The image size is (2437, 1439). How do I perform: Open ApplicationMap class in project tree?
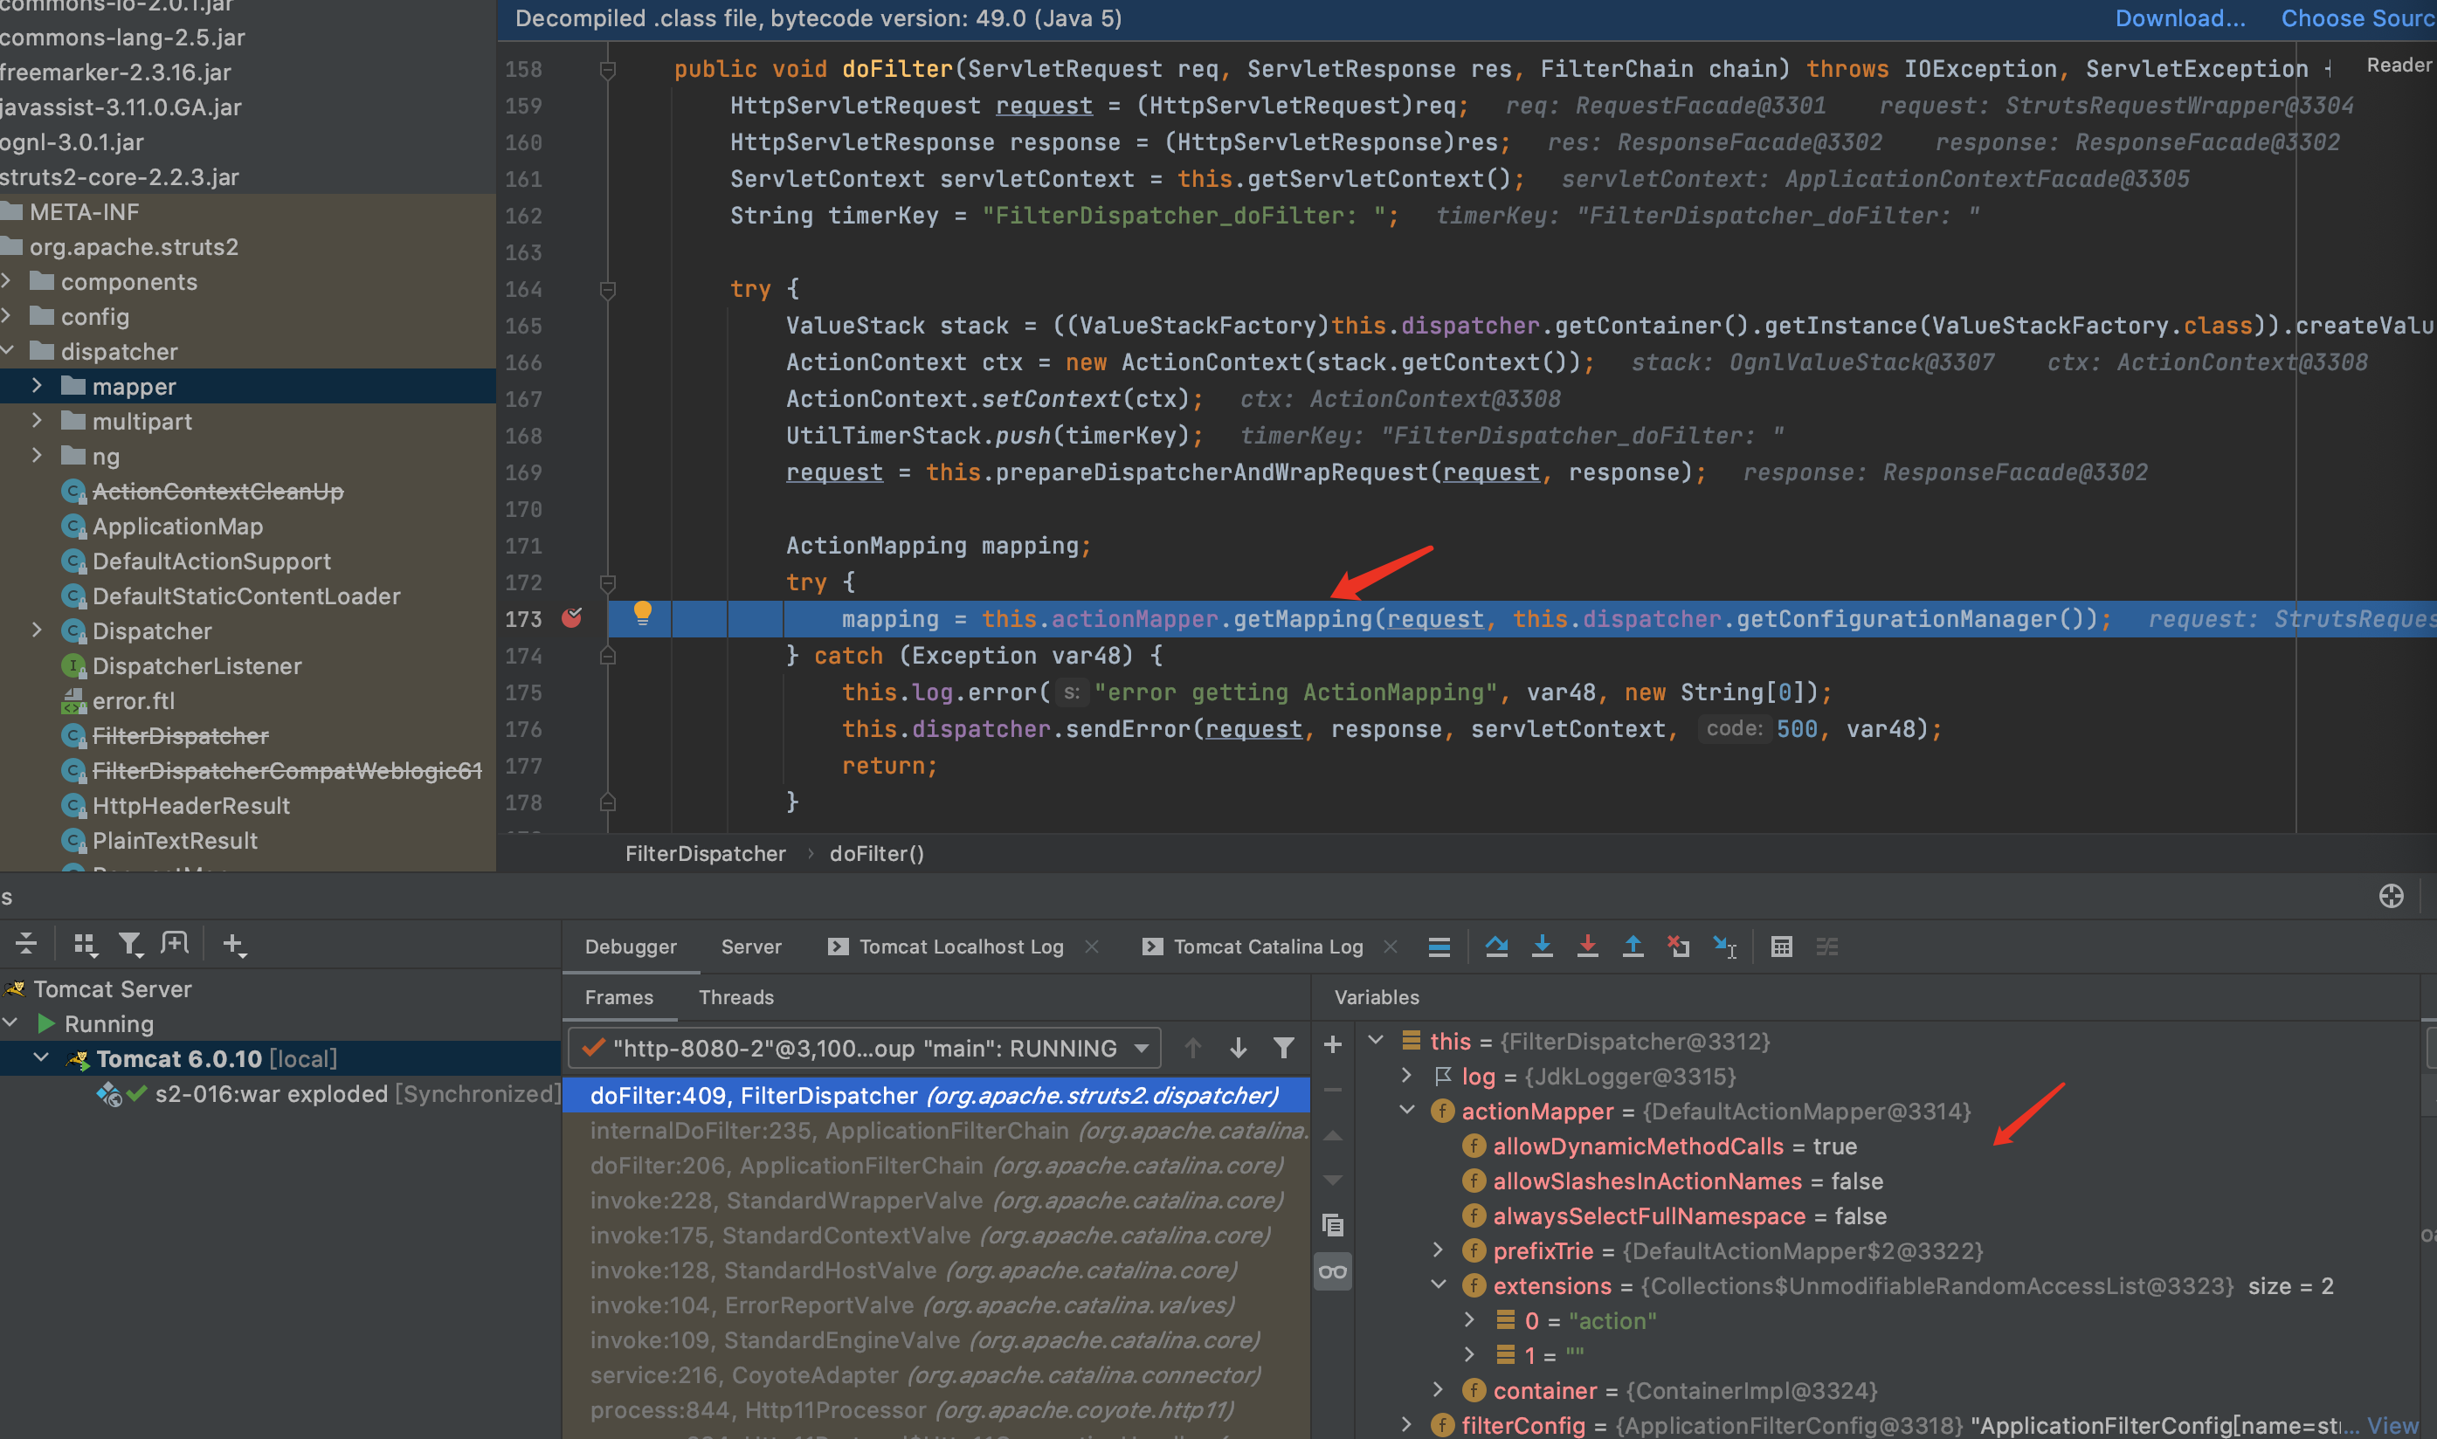click(177, 527)
